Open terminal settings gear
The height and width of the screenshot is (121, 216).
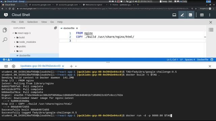(13, 66)
